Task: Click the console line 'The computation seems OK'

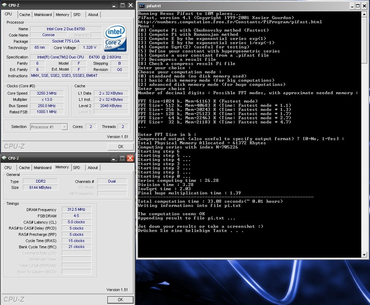Action: click(172, 214)
